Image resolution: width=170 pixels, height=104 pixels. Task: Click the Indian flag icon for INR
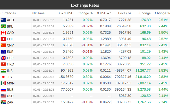(3, 71)
